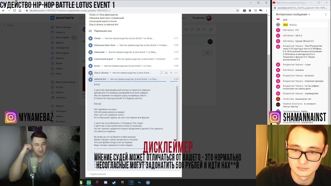The width and height of the screenshot is (331, 186).
Task: Open Моя страница in the VK sidebar
Action: 63,27
